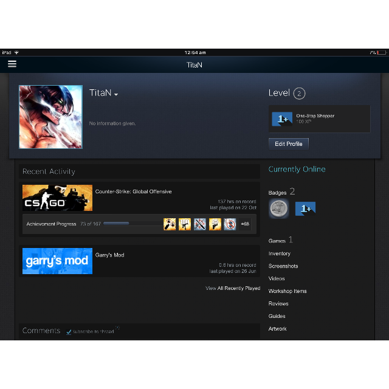Open the hamburger menu icon

[12, 64]
